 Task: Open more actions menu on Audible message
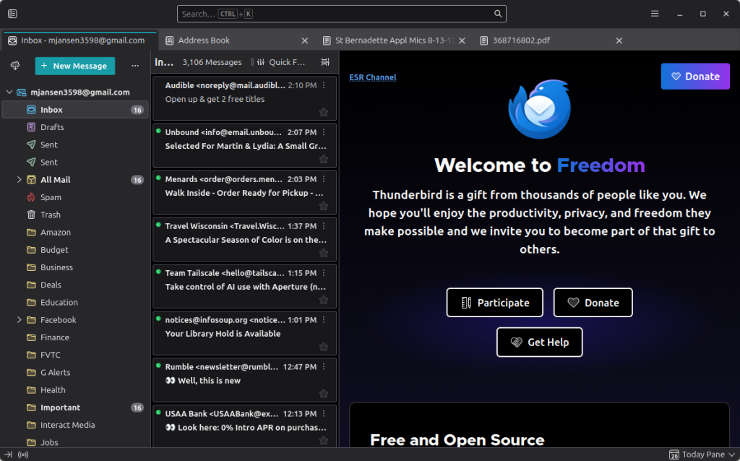(x=324, y=85)
